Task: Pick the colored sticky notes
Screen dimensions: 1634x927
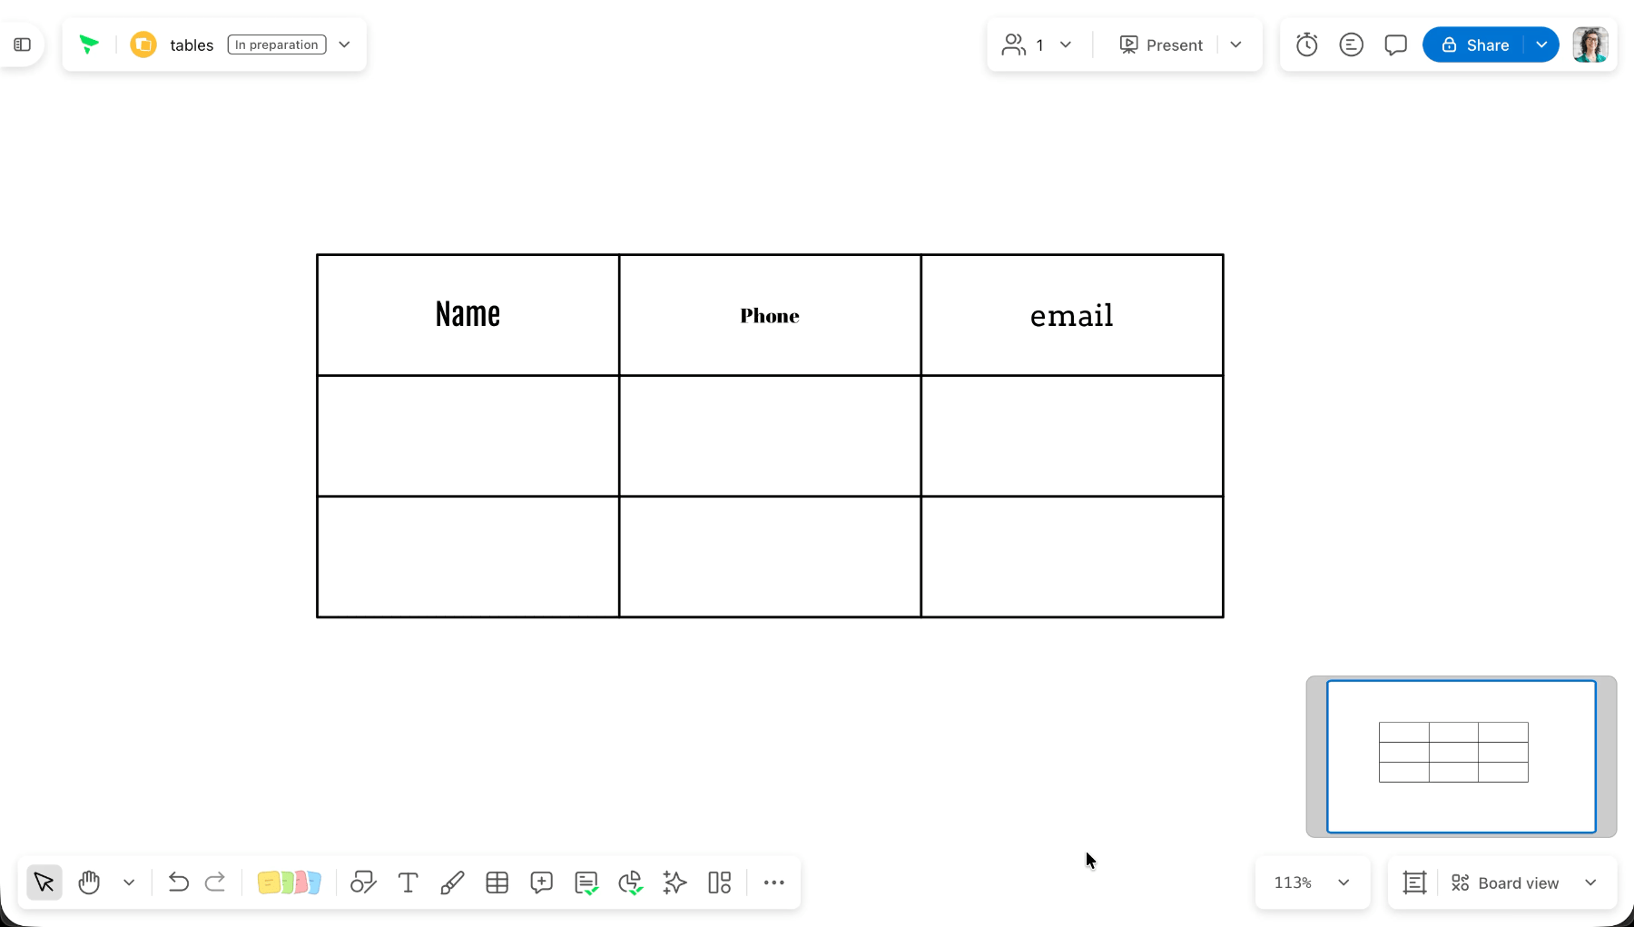Action: (x=290, y=883)
